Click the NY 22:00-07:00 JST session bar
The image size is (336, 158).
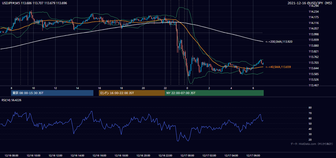pos(214,93)
